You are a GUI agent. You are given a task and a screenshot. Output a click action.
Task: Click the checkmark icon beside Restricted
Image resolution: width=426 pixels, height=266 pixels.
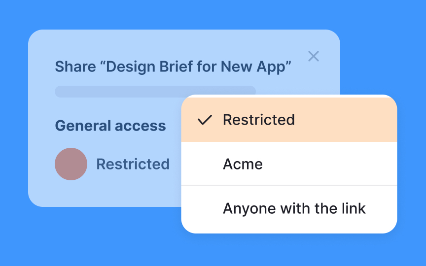[205, 120]
